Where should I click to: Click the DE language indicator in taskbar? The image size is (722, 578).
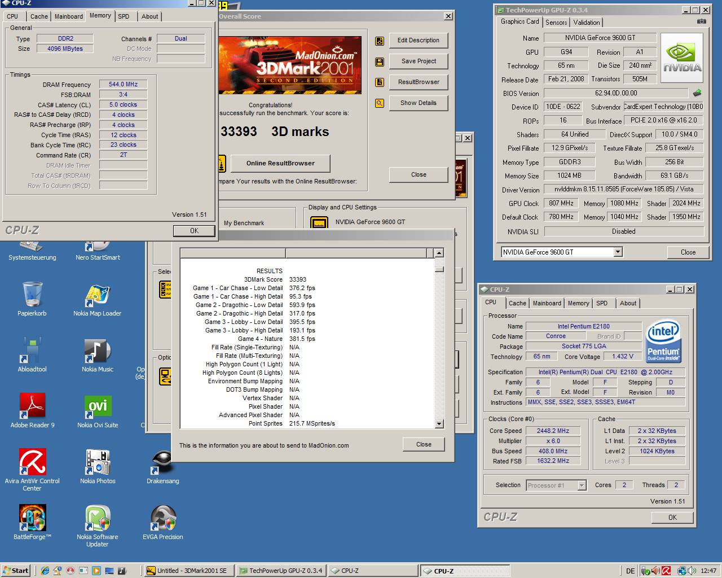pyautogui.click(x=631, y=571)
